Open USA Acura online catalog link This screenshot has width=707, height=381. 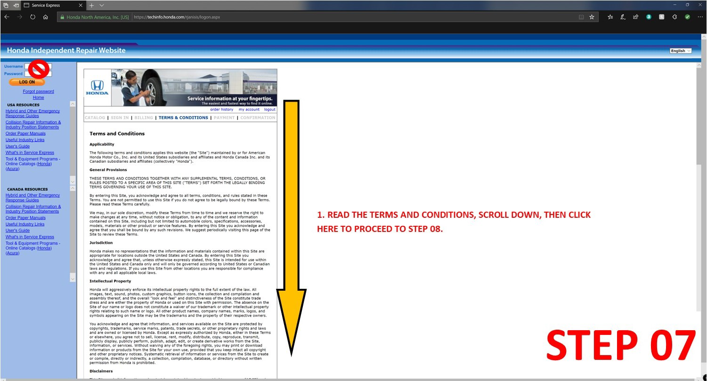click(x=12, y=168)
